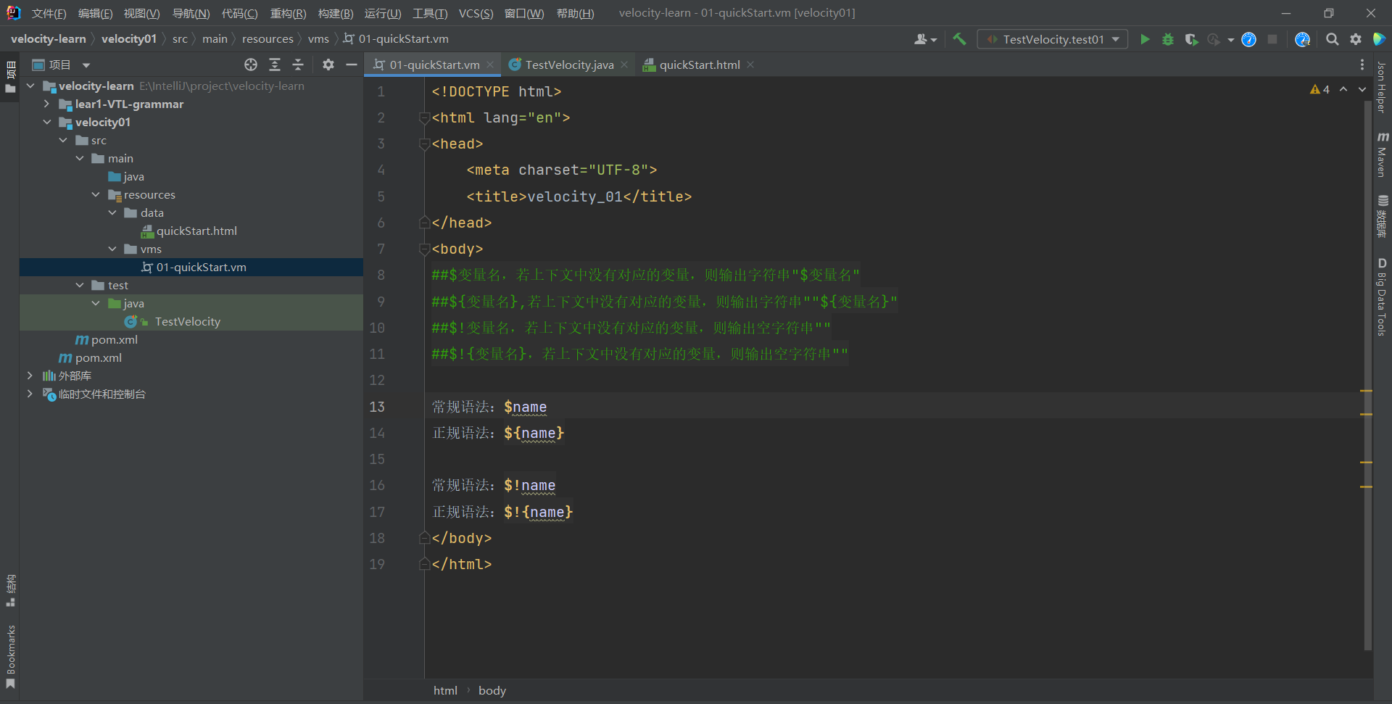Collapse all in project tree
1392x704 pixels.
click(298, 65)
